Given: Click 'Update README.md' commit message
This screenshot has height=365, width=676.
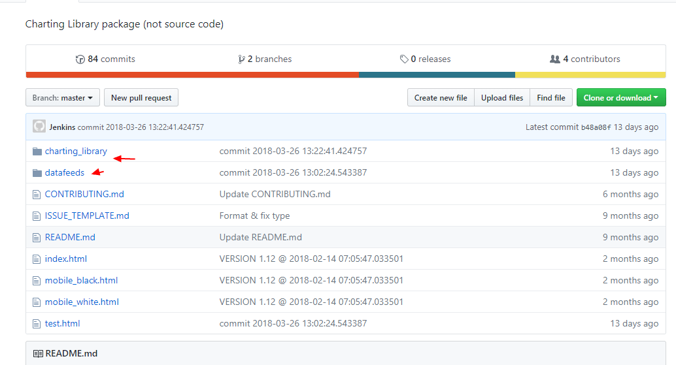Looking at the screenshot, I should [260, 237].
